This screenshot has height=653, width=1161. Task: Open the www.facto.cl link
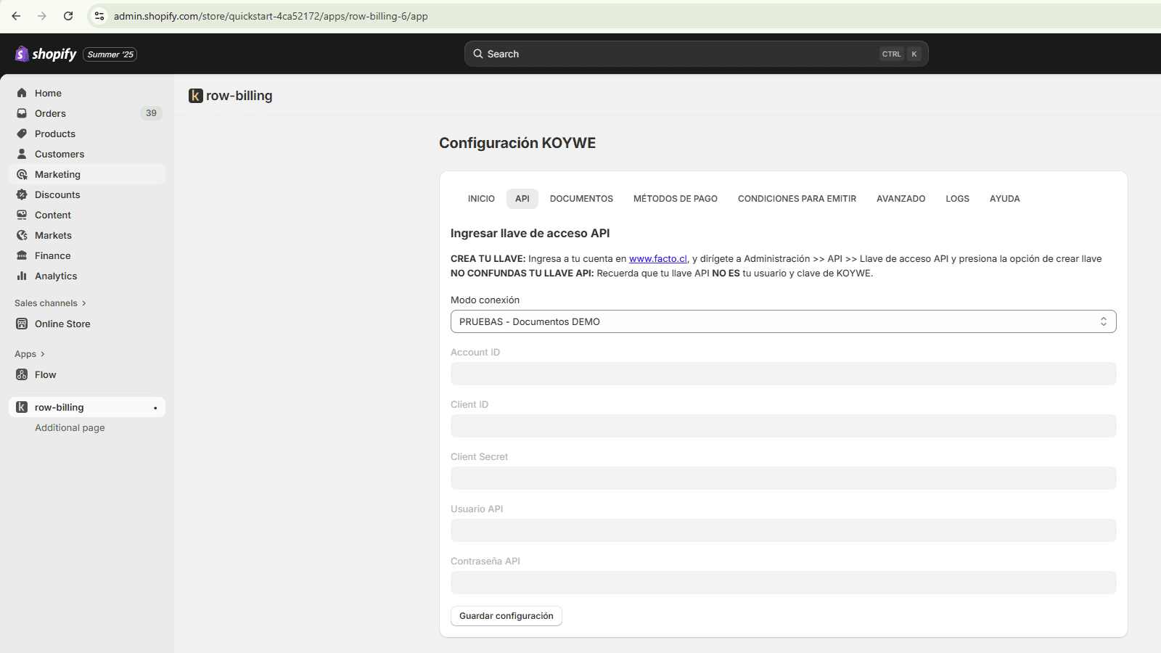[x=657, y=259]
